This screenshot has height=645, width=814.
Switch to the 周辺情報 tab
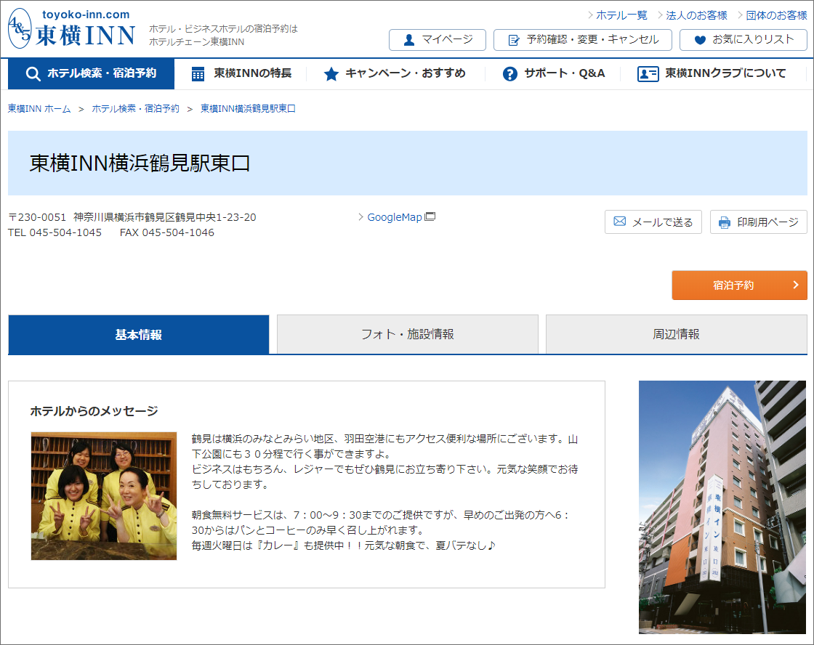(x=677, y=335)
